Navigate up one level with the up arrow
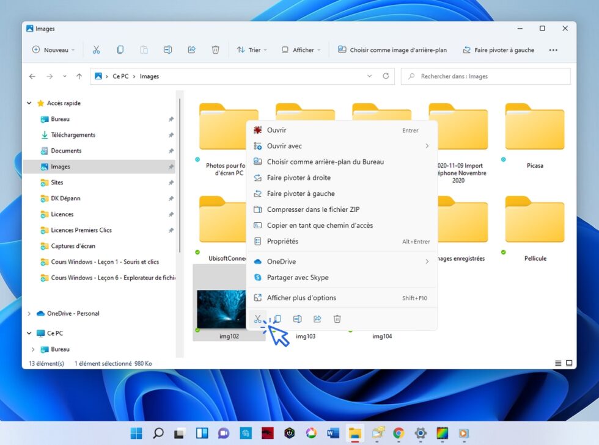The width and height of the screenshot is (599, 445). click(79, 76)
